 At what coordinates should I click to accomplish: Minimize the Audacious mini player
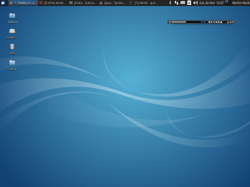[228, 22]
